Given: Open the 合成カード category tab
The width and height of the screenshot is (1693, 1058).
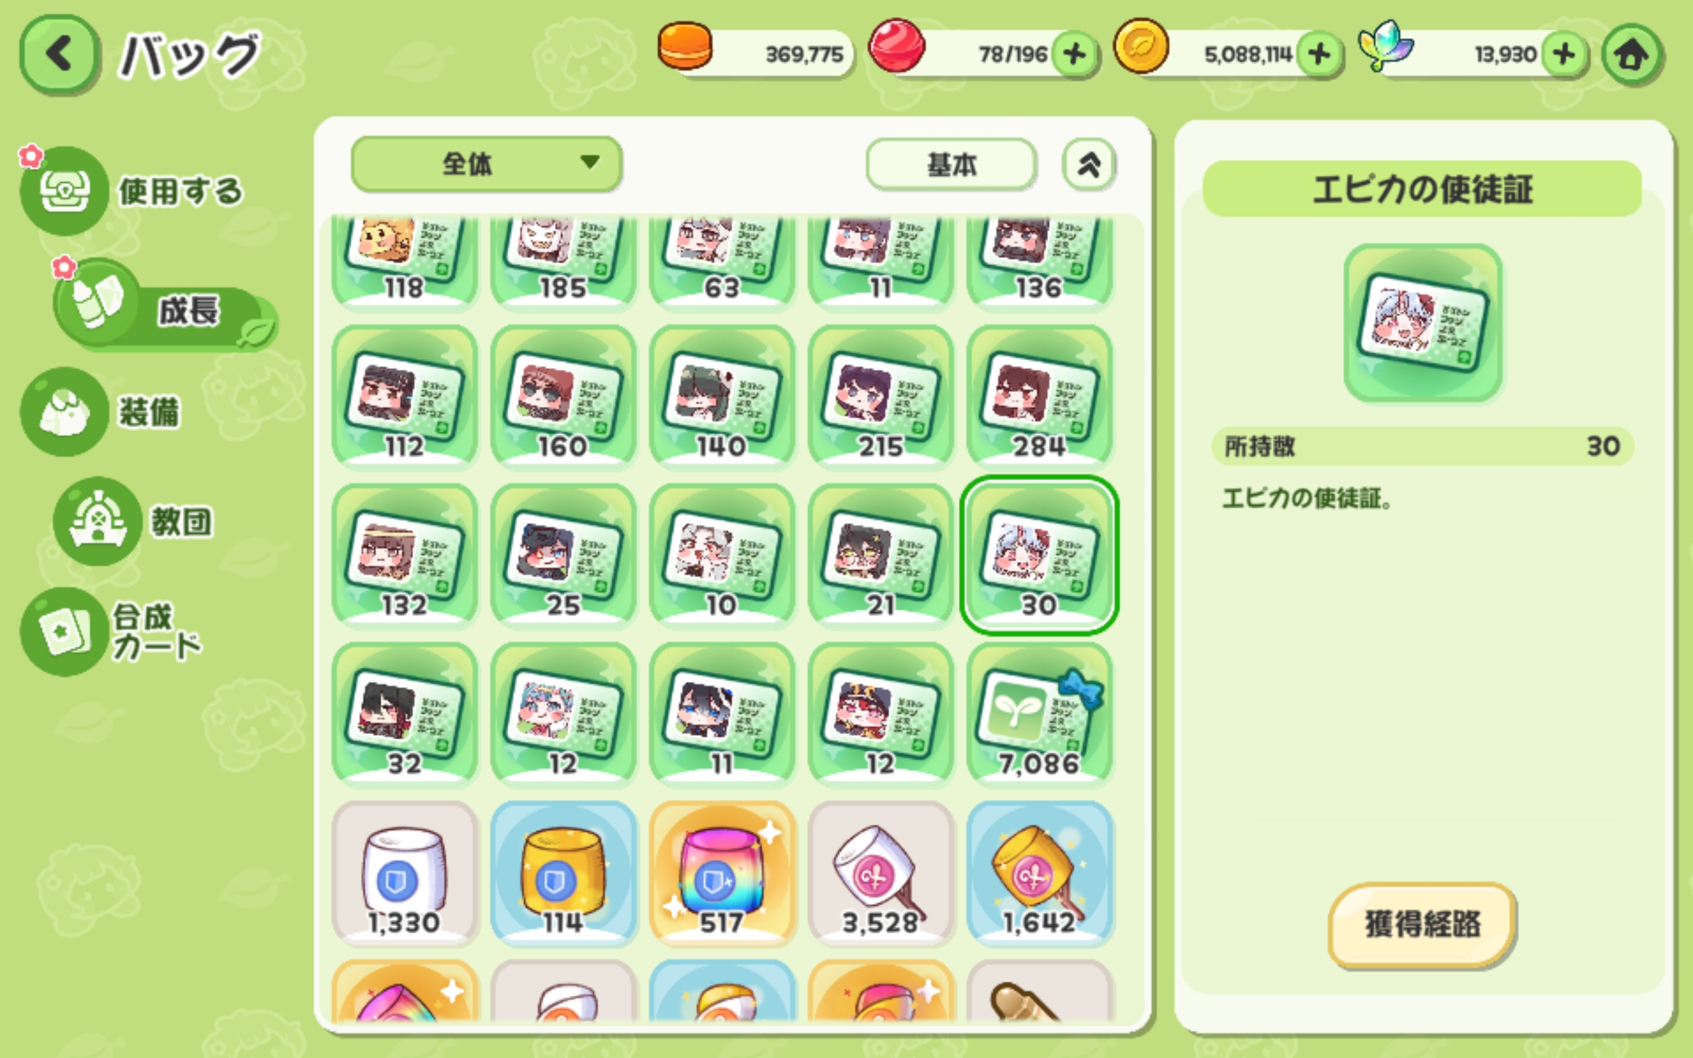Looking at the screenshot, I should click(112, 632).
